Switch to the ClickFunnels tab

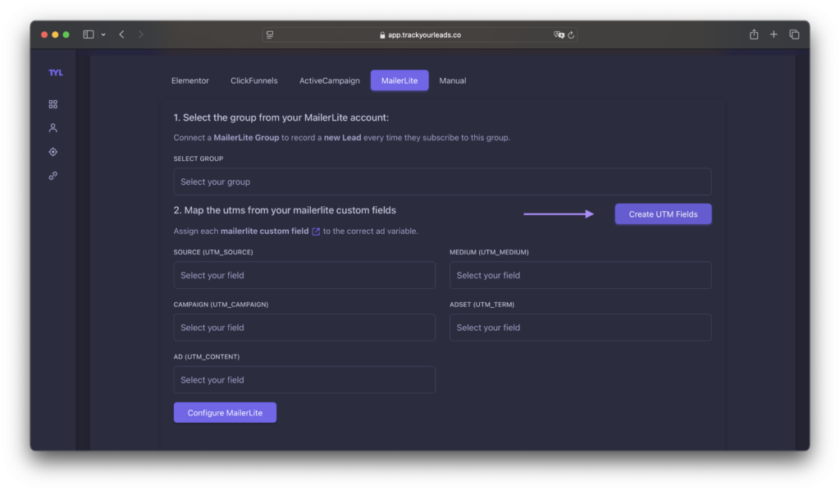254,80
